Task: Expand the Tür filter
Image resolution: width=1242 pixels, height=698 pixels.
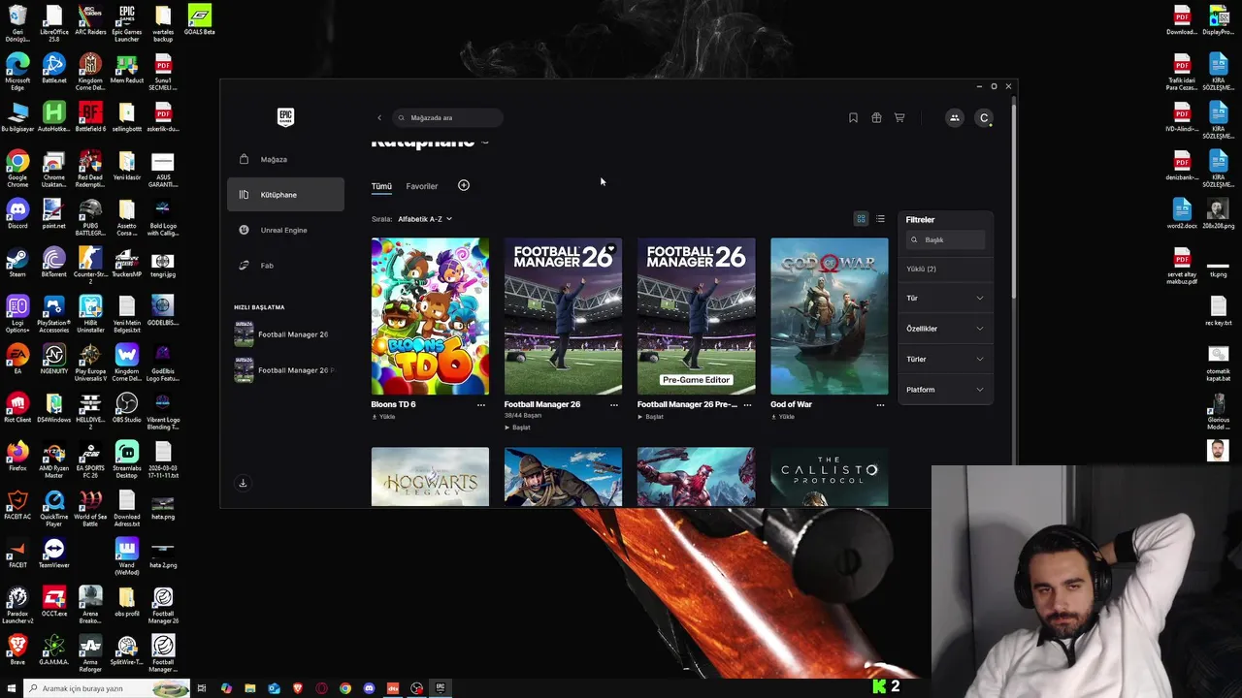Action: coord(945,298)
